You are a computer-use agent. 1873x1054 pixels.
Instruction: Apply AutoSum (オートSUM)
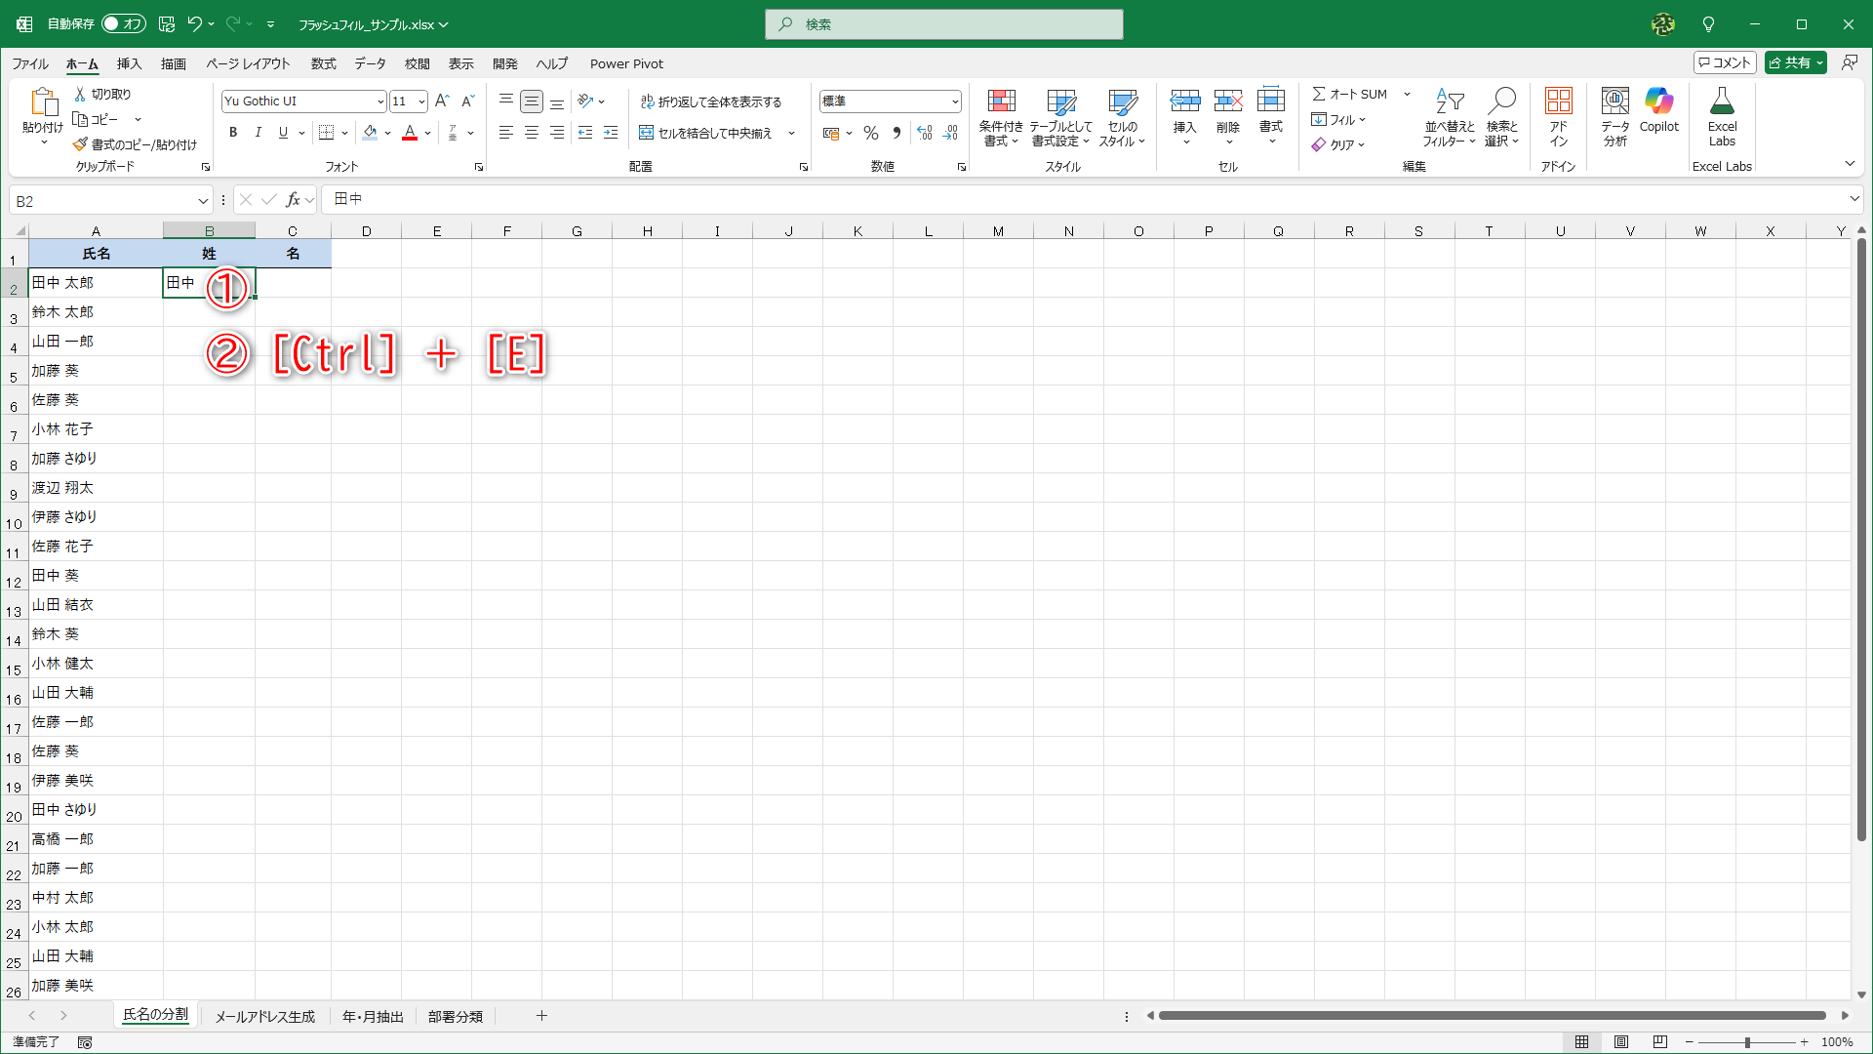click(x=1351, y=94)
